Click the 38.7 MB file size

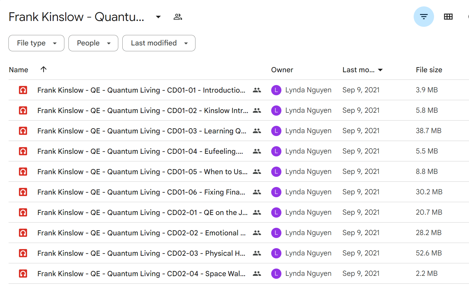[x=429, y=131]
